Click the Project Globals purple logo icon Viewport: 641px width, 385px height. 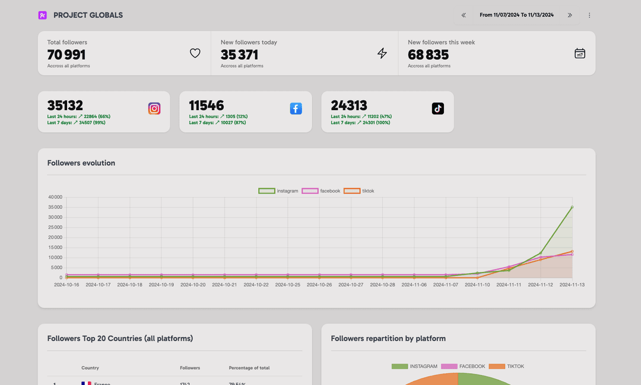(x=43, y=15)
